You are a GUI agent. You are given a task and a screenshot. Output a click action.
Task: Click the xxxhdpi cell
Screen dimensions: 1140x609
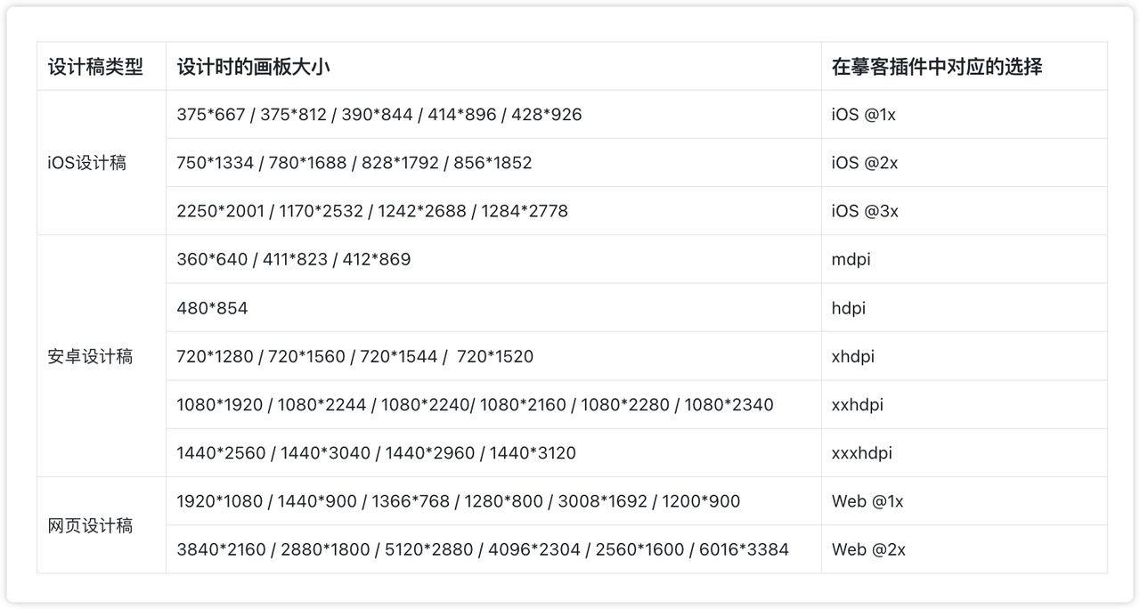point(862,452)
